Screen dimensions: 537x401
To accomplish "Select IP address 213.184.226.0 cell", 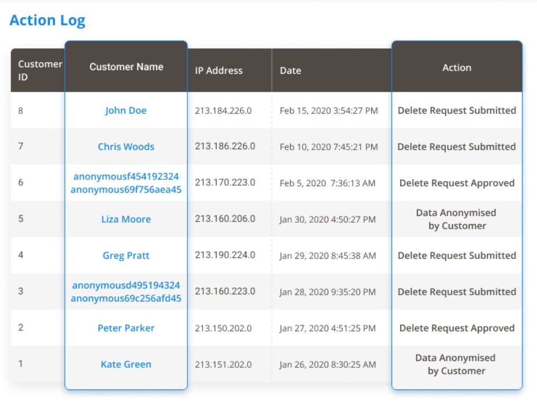I will point(223,111).
